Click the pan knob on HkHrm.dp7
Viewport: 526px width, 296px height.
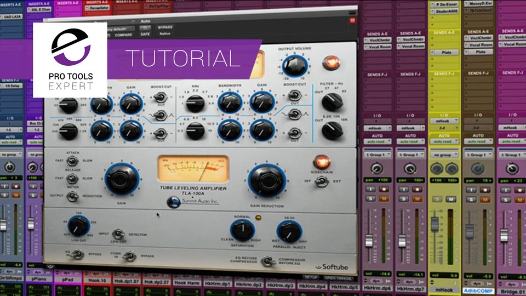point(410,168)
